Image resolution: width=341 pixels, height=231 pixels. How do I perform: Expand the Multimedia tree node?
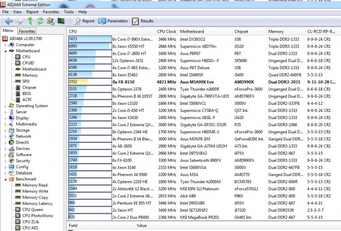point(6,124)
